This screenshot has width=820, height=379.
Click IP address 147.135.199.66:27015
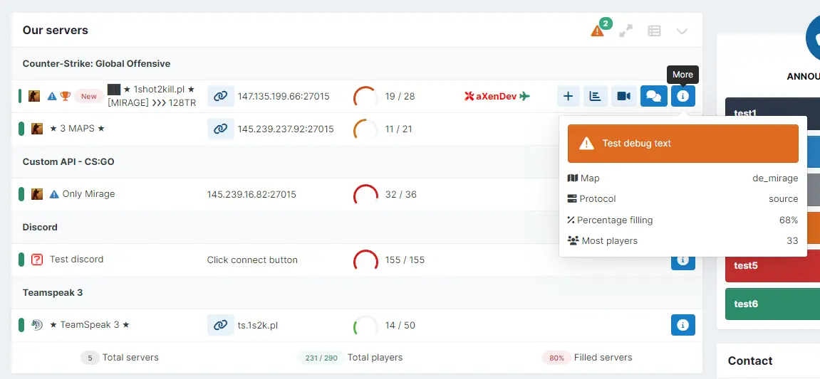pos(284,97)
